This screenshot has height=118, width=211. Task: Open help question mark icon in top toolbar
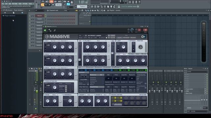click(139, 2)
